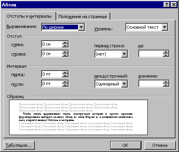179x152 pixels.
Task: Cancel with the Отмена button
Action: pyautogui.click(x=160, y=145)
